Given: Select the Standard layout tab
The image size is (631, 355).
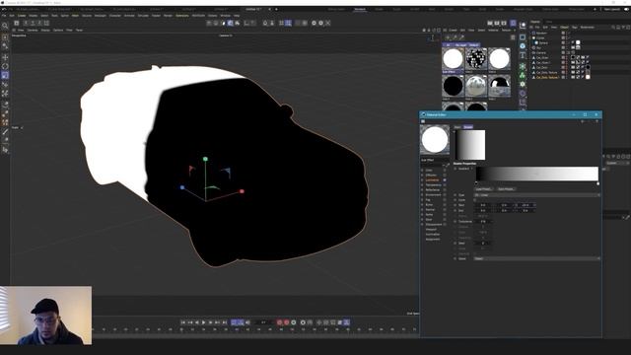Looking at the screenshot, I should [360, 9].
